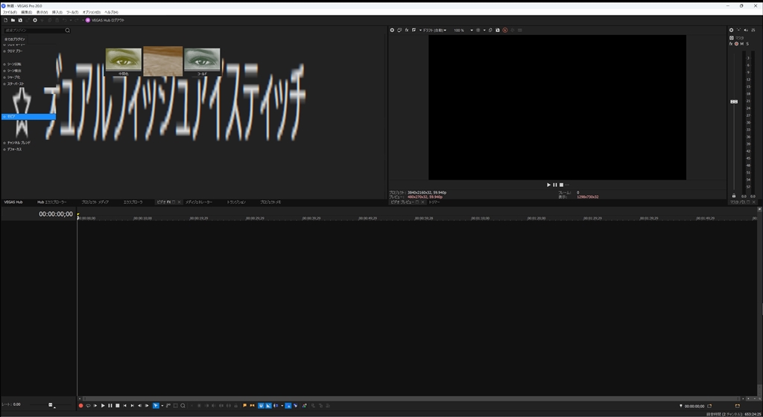Open the ツール menu
The width and height of the screenshot is (763, 417).
pos(72,12)
